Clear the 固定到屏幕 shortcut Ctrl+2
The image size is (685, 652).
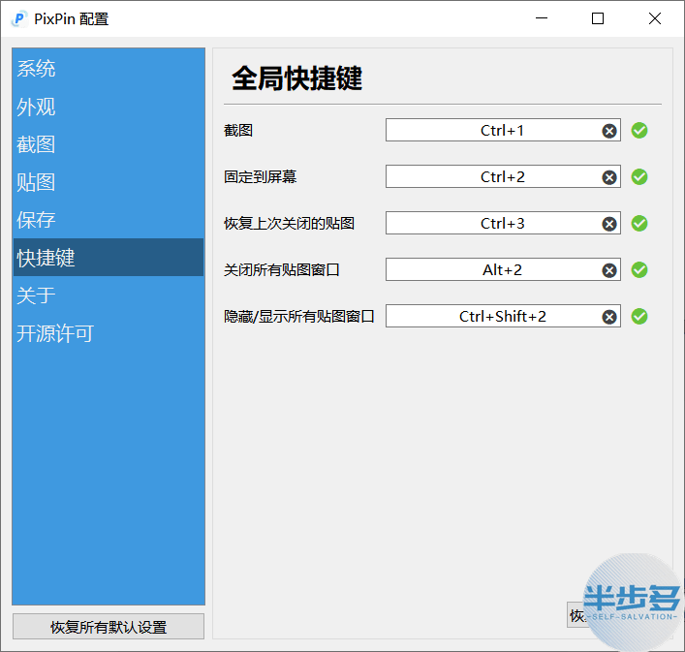(x=609, y=177)
